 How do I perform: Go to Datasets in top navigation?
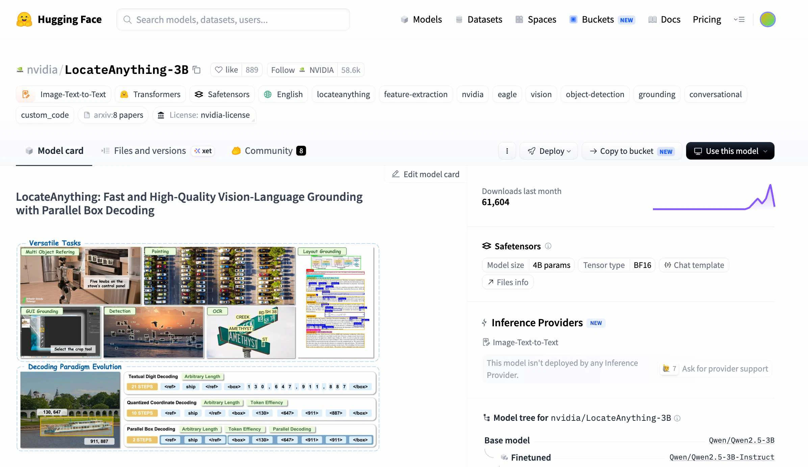tap(479, 20)
